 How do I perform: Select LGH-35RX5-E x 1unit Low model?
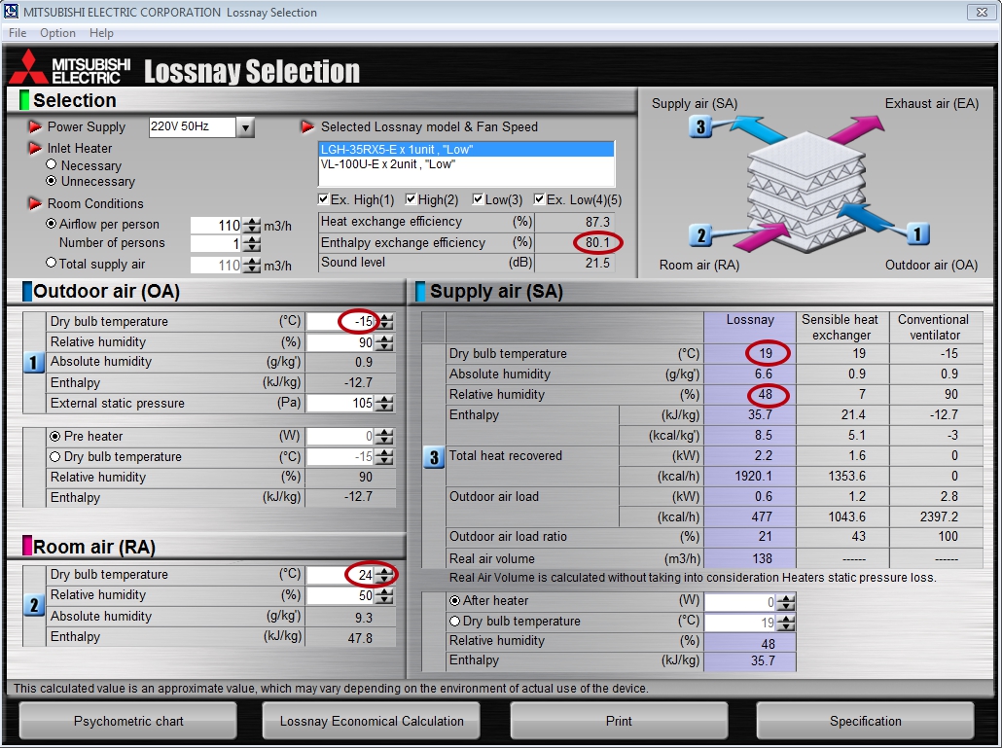pos(467,150)
